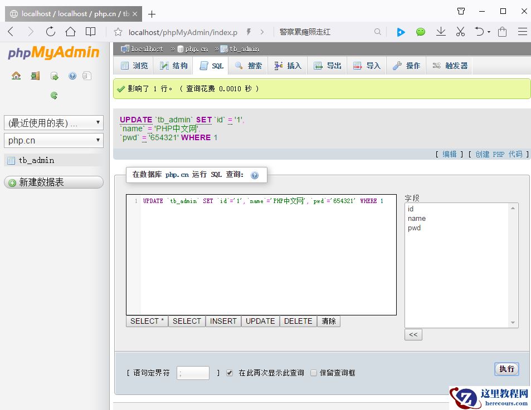Expand the recently used tables dropdown
The image size is (531, 410).
pyautogui.click(x=53, y=123)
